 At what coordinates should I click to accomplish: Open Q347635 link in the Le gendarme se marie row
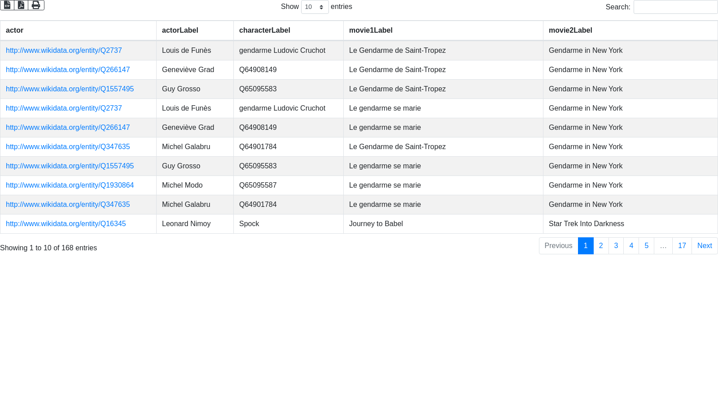[68, 205]
